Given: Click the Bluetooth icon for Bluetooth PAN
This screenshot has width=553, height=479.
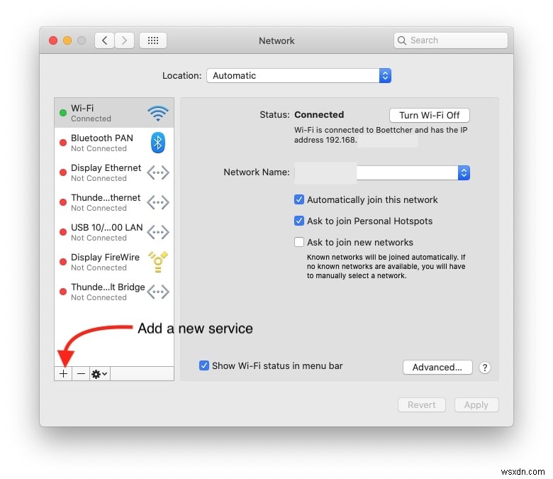Looking at the screenshot, I should point(157,143).
